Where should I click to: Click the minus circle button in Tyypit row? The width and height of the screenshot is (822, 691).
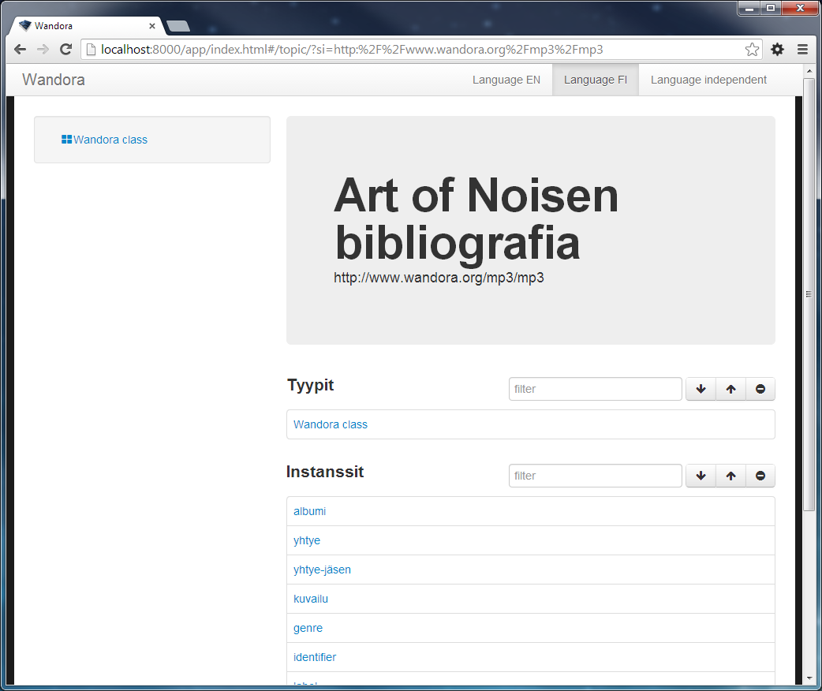tap(760, 389)
